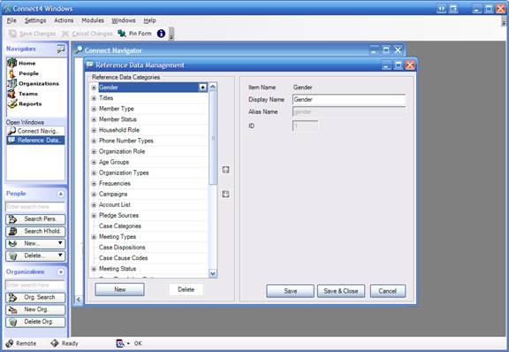Viewport: 509px width, 352px height.
Task: Open the Reports navigator item
Action: tap(25, 103)
